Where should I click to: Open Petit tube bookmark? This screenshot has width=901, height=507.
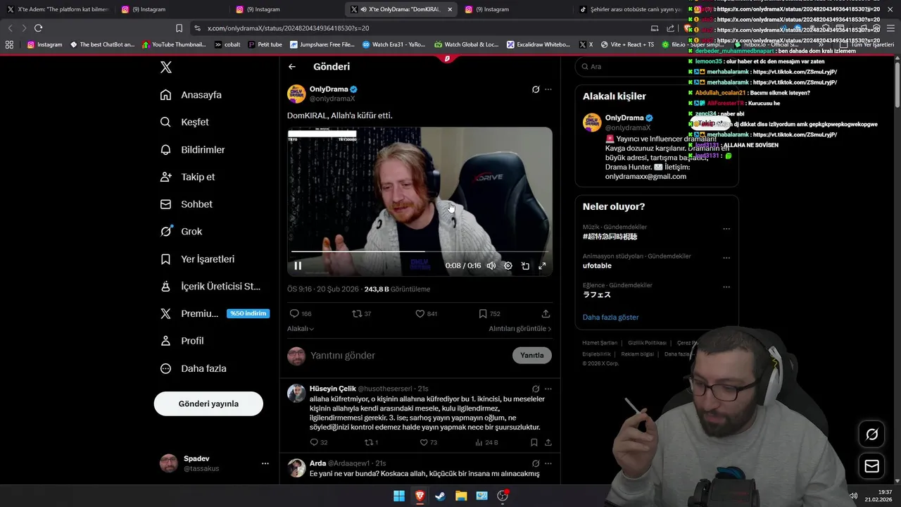click(265, 44)
